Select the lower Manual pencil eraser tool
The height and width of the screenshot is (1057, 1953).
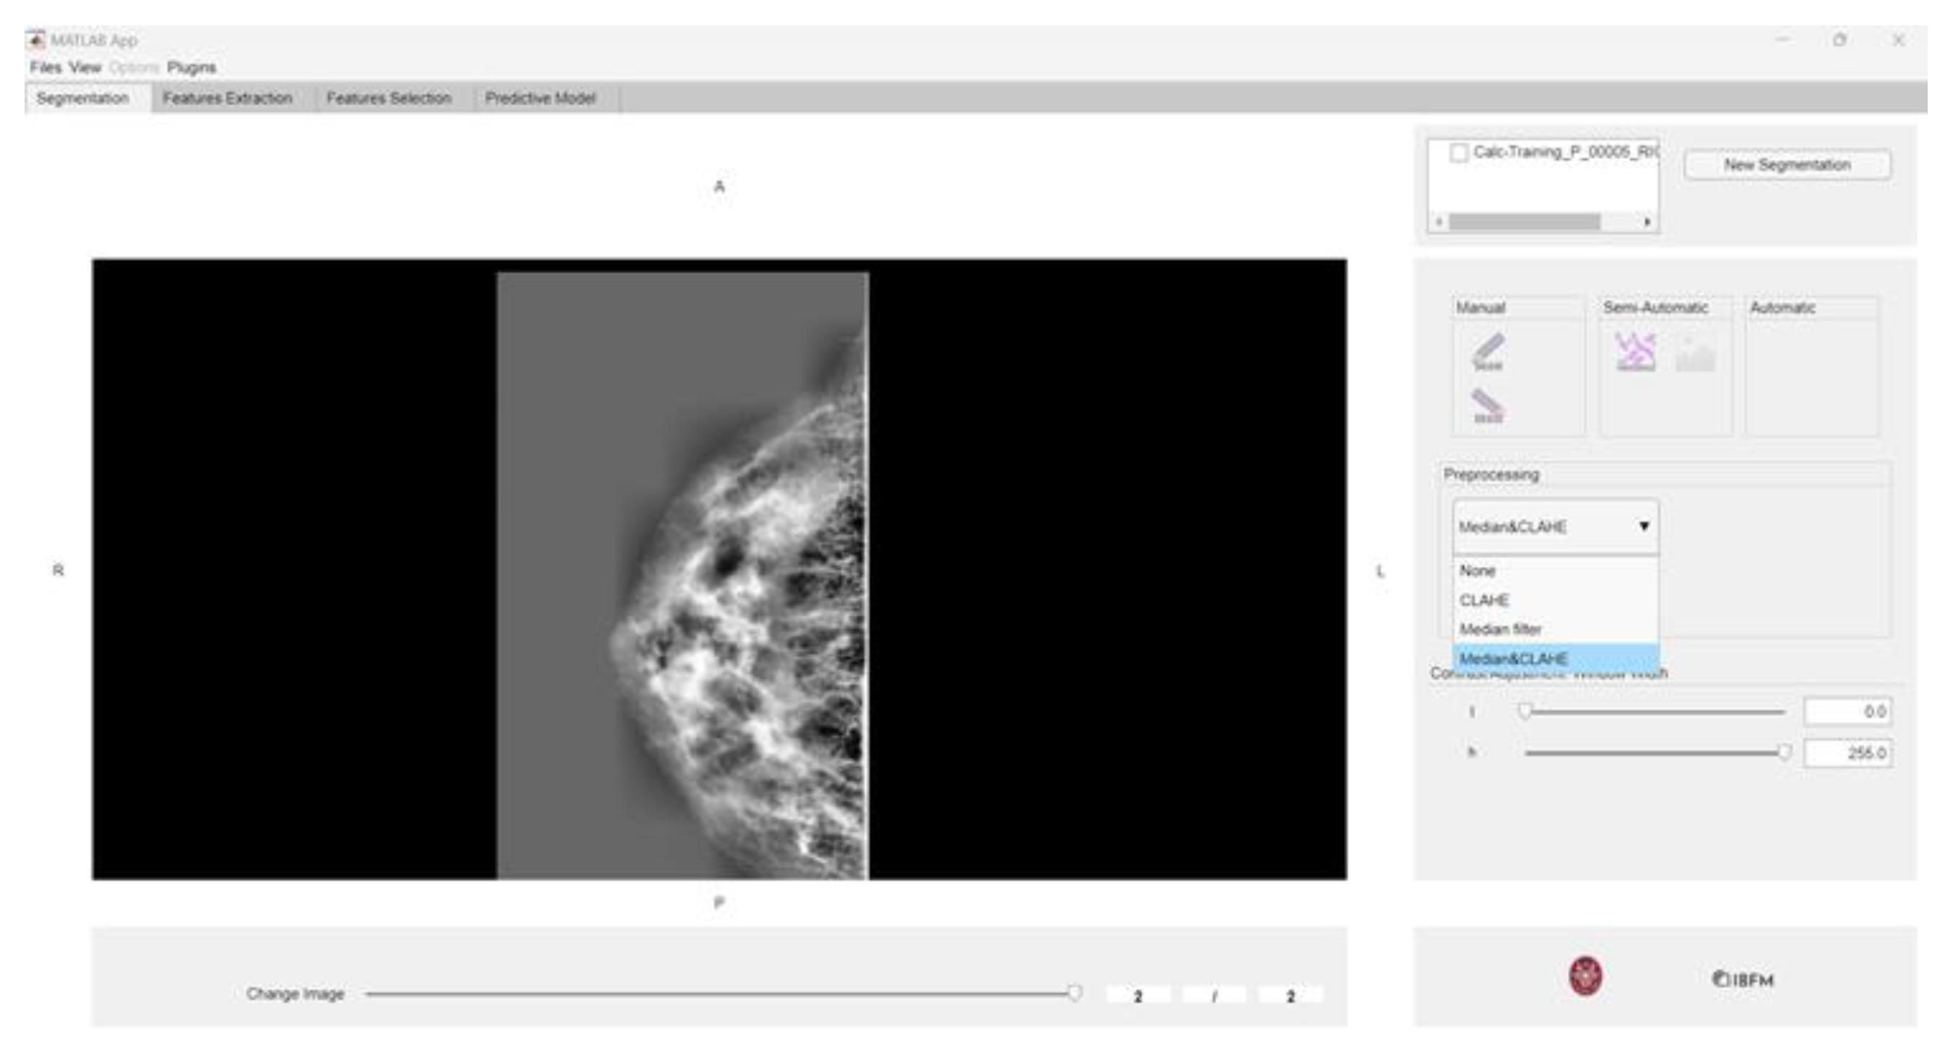point(1487,406)
